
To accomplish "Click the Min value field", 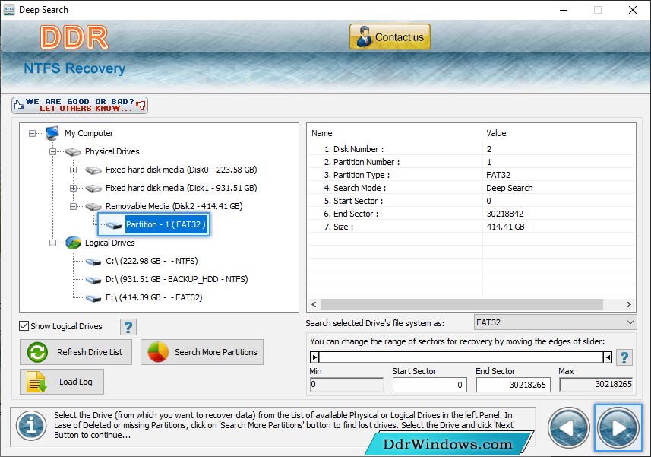I will [346, 384].
